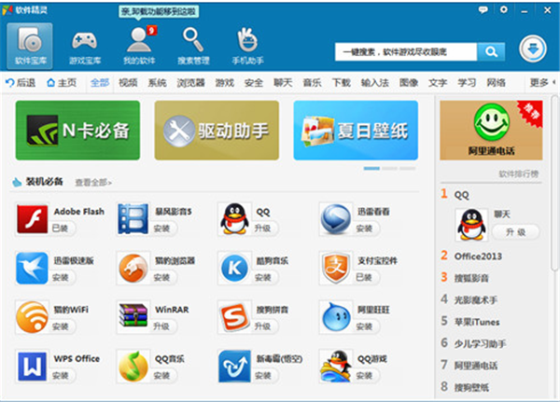Click the 阿里旺旺 blue droplet icon
The image size is (560, 402).
click(x=335, y=317)
